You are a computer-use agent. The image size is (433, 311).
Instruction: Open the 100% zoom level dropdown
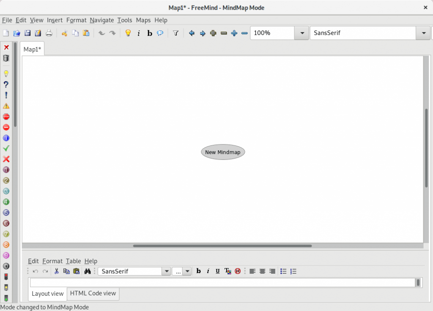pyautogui.click(x=301, y=33)
